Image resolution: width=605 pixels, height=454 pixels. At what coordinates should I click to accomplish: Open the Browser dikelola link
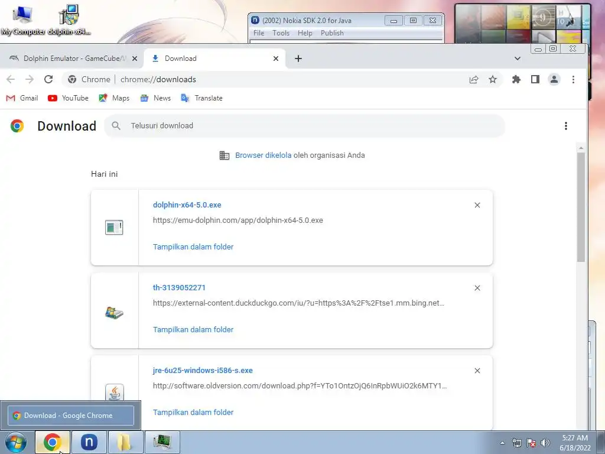263,155
